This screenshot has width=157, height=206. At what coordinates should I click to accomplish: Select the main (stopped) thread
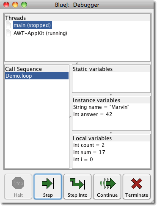pyautogui.click(x=33, y=25)
